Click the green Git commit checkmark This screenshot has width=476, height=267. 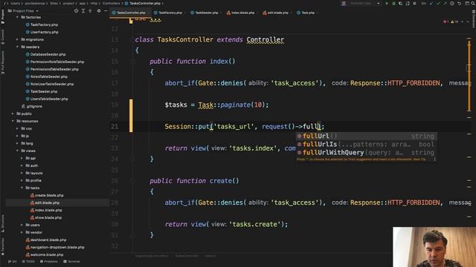(438, 3)
